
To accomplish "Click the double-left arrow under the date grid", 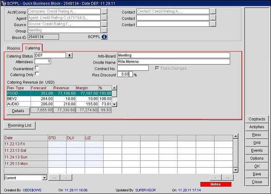I will [x=54, y=178].
